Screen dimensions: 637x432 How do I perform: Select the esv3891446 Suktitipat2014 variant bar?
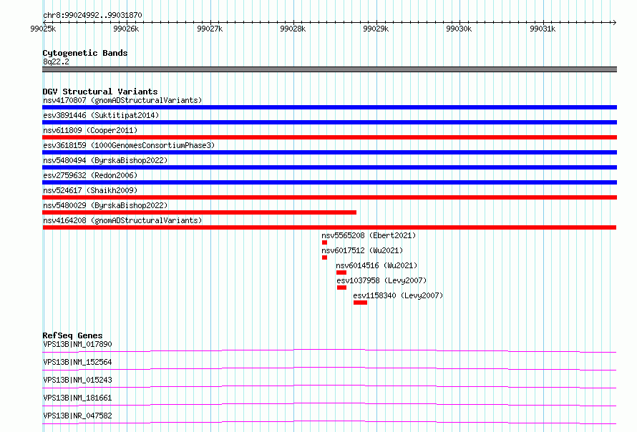(329, 122)
